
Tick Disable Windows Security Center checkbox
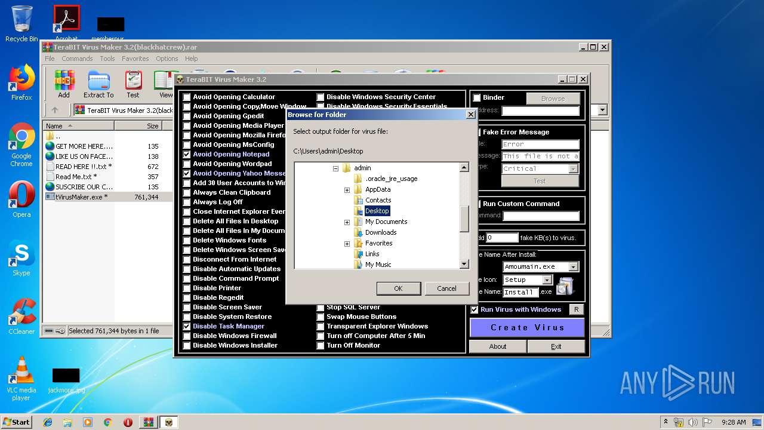click(321, 97)
